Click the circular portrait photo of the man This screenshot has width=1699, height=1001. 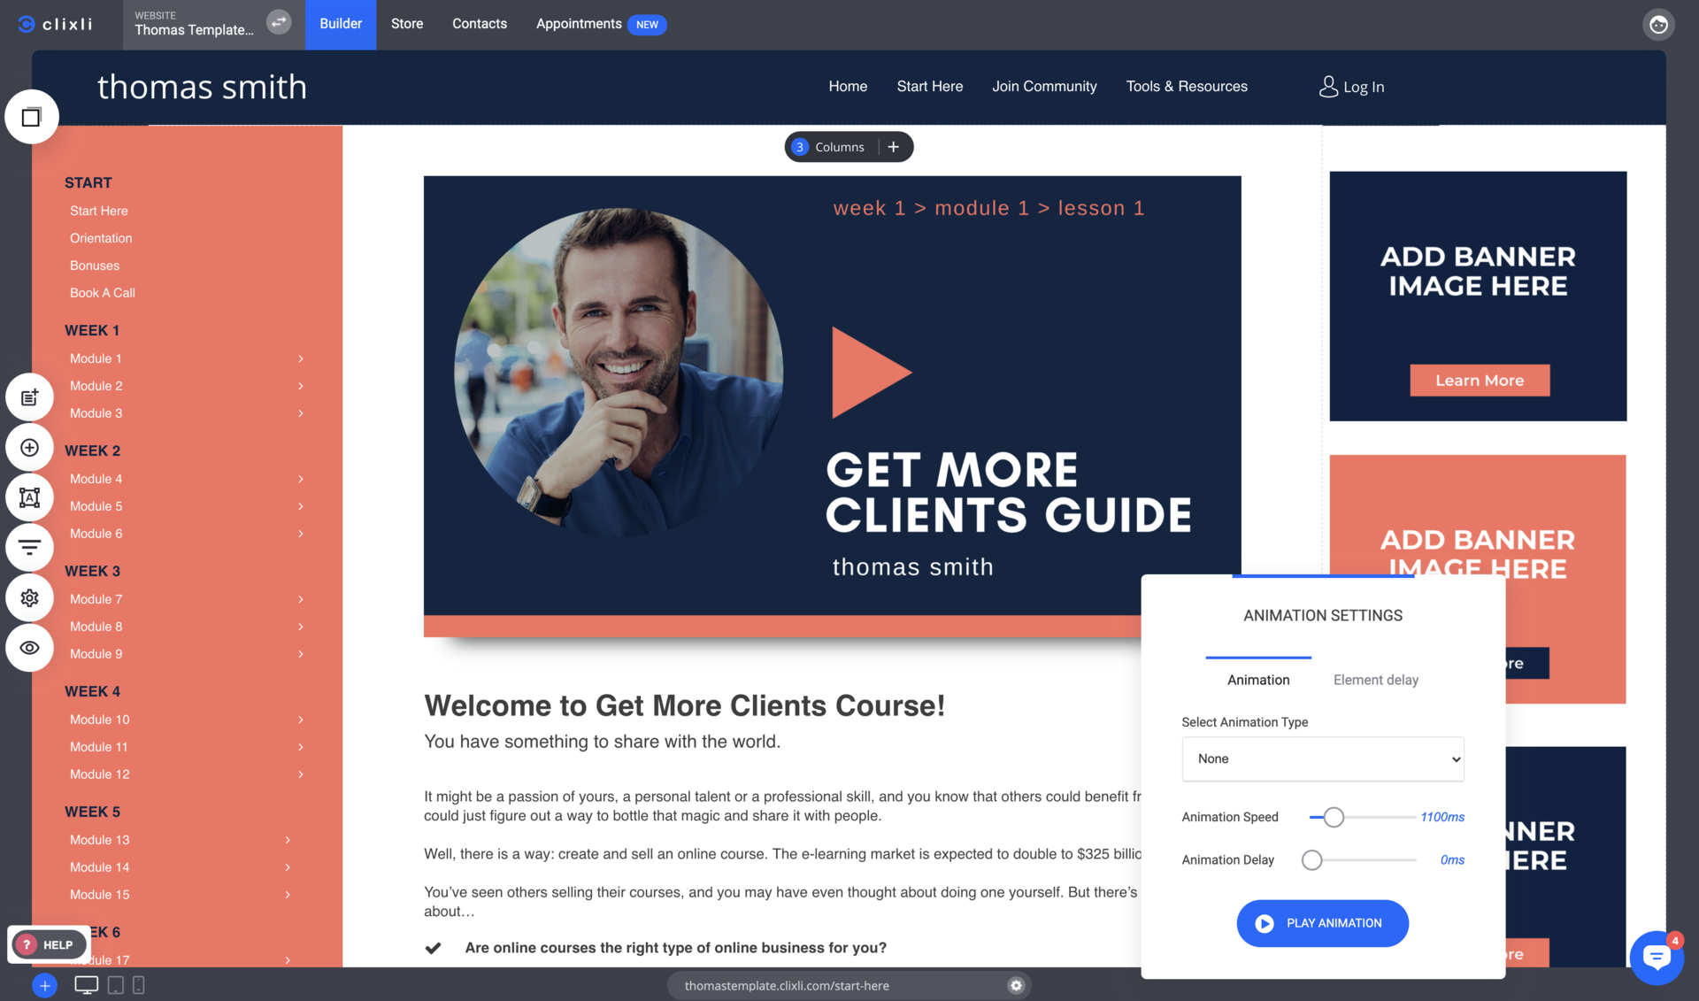(x=618, y=373)
